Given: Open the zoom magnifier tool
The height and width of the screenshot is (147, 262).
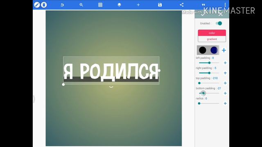Looking at the screenshot, I should [81, 5].
